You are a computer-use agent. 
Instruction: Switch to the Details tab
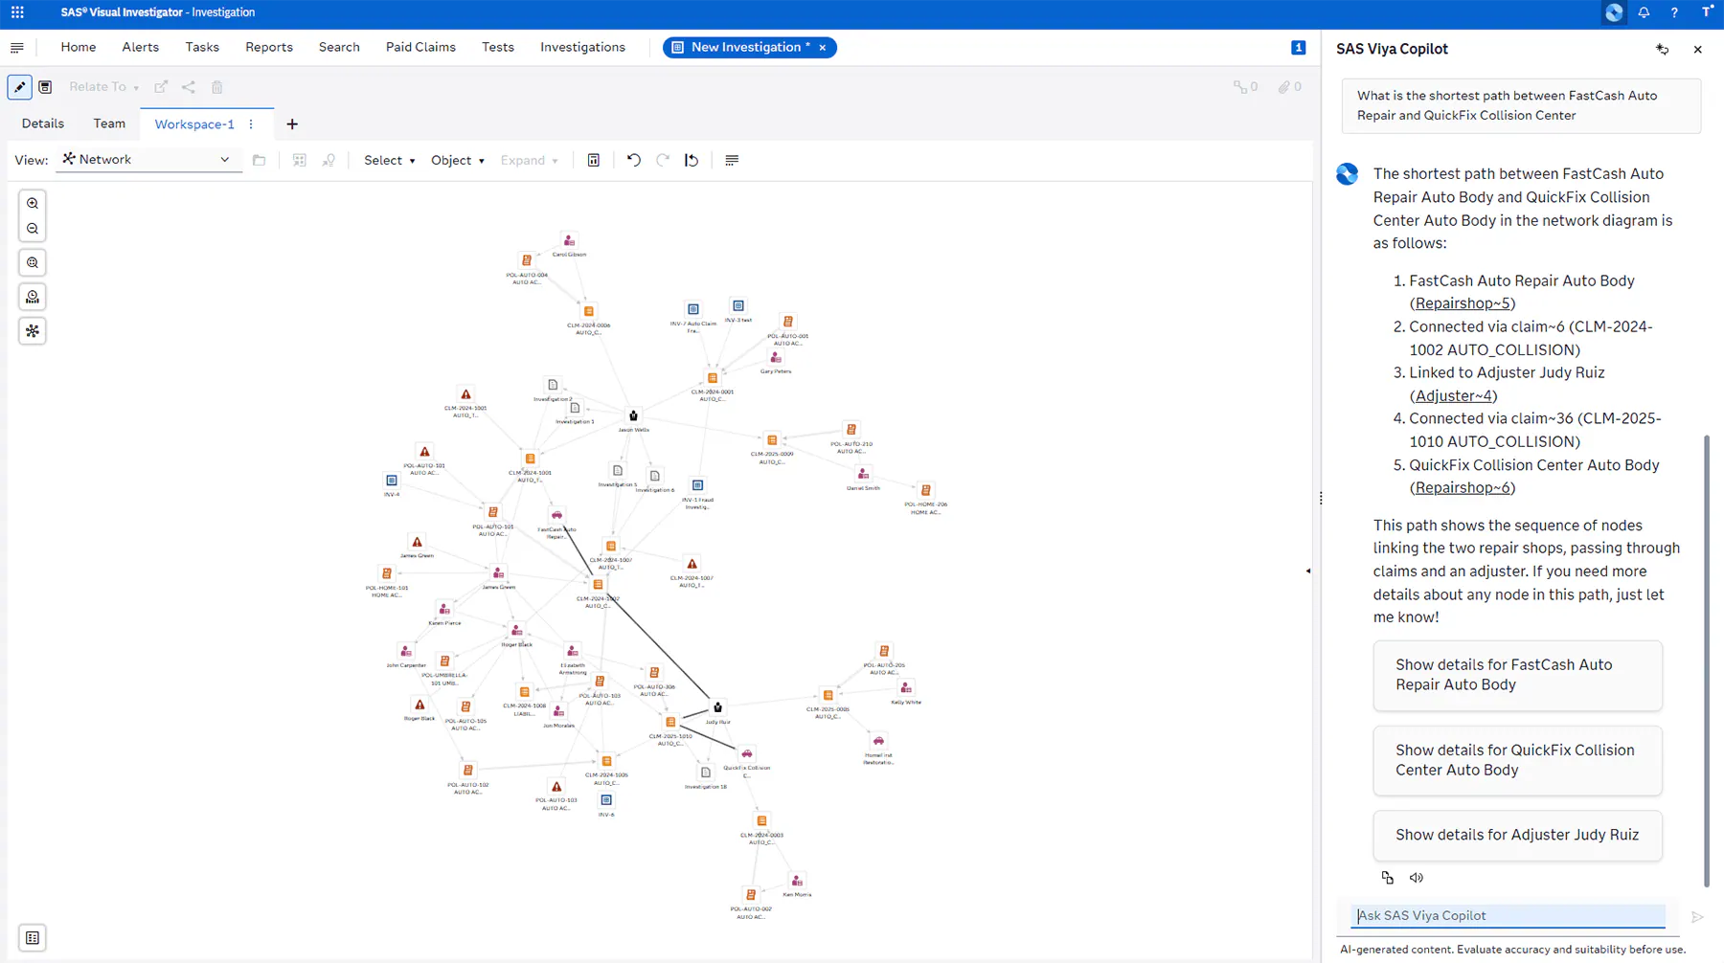43,123
